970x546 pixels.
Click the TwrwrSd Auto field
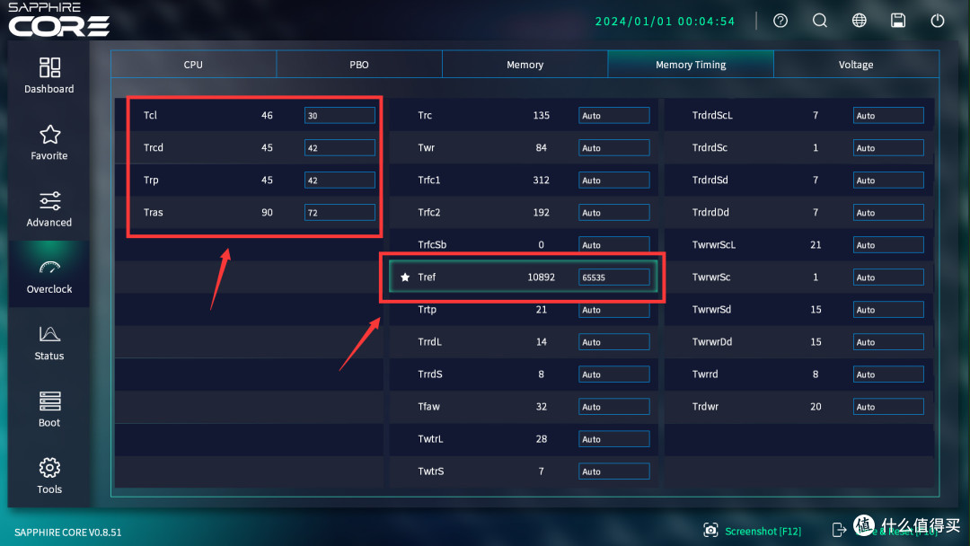(888, 310)
